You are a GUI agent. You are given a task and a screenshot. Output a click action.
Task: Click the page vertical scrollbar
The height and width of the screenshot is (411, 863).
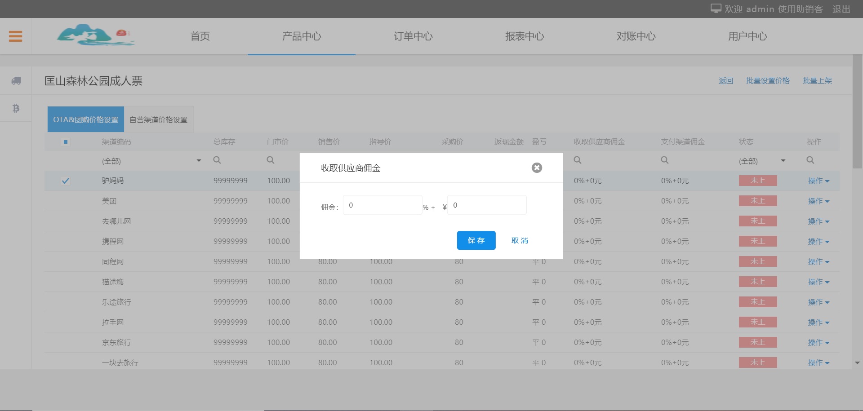[857, 112]
